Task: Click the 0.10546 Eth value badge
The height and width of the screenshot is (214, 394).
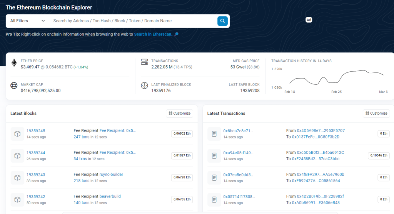Action: pyautogui.click(x=379, y=155)
